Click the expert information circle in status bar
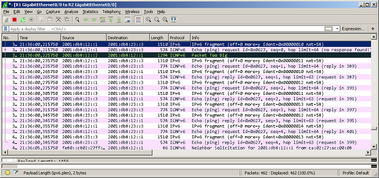379x178 pixels. point(7,173)
